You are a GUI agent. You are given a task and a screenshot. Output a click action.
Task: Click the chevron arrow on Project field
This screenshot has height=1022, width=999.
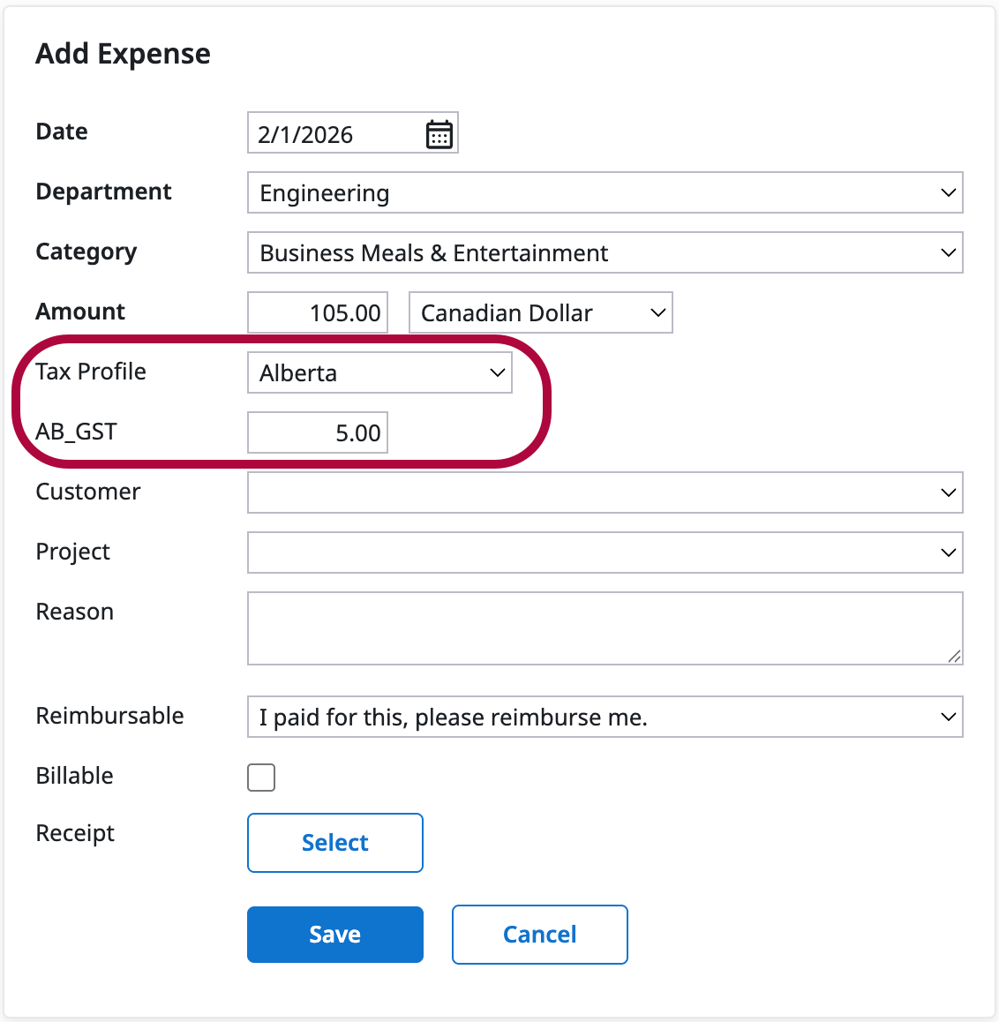click(x=948, y=552)
